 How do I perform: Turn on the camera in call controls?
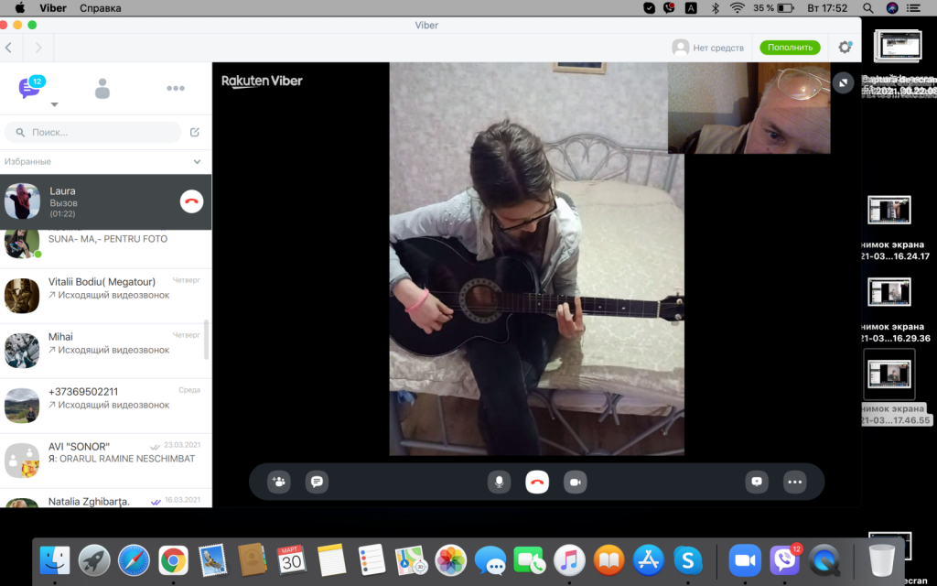click(x=575, y=482)
